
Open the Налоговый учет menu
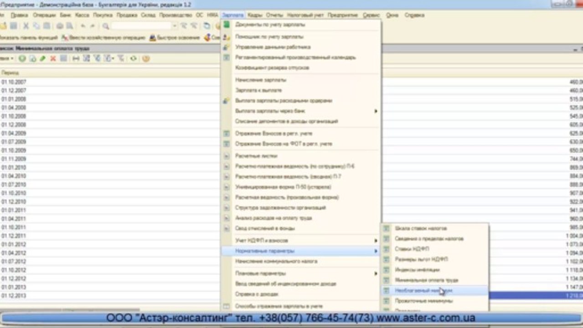[305, 15]
